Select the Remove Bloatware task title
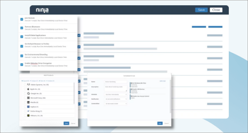248x133 pixels. (x=32, y=27)
